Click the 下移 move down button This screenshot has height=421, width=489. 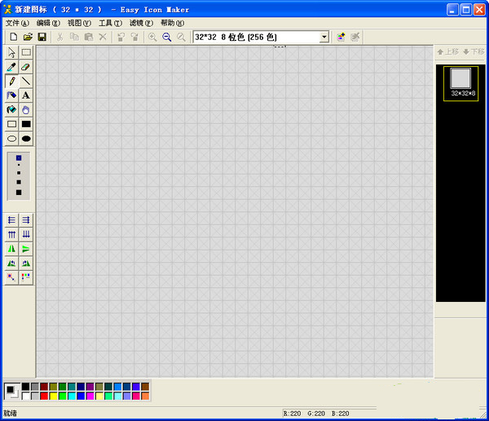(474, 51)
